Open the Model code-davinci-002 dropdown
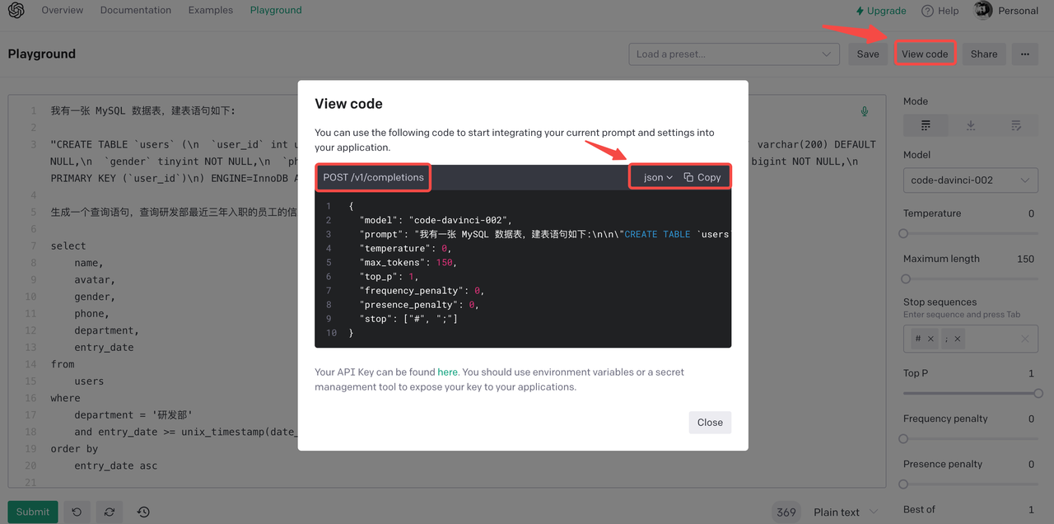Viewport: 1054px width, 524px height. tap(971, 180)
